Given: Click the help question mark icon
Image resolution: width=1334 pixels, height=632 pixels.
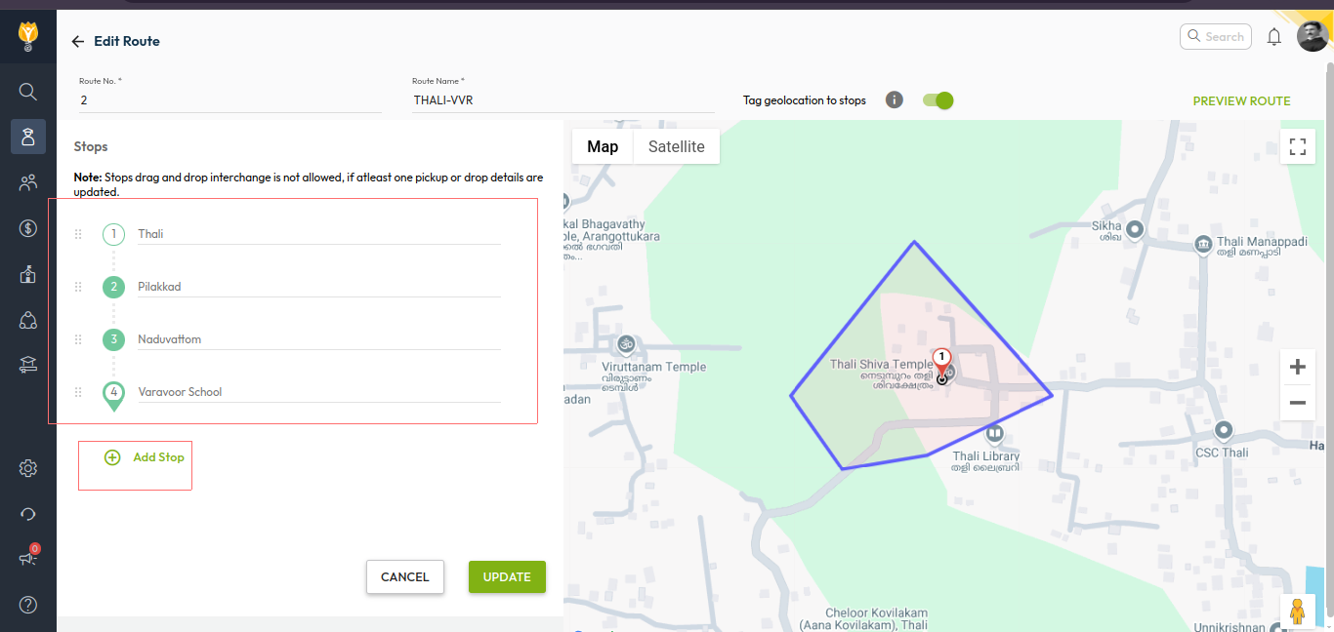Looking at the screenshot, I should tap(28, 605).
